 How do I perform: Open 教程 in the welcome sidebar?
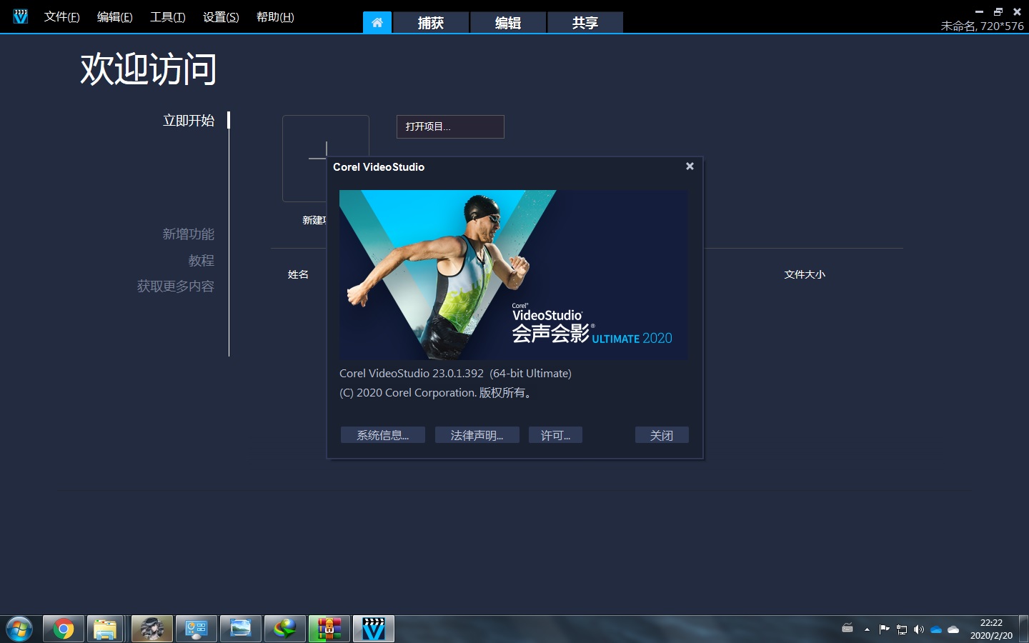coord(202,260)
